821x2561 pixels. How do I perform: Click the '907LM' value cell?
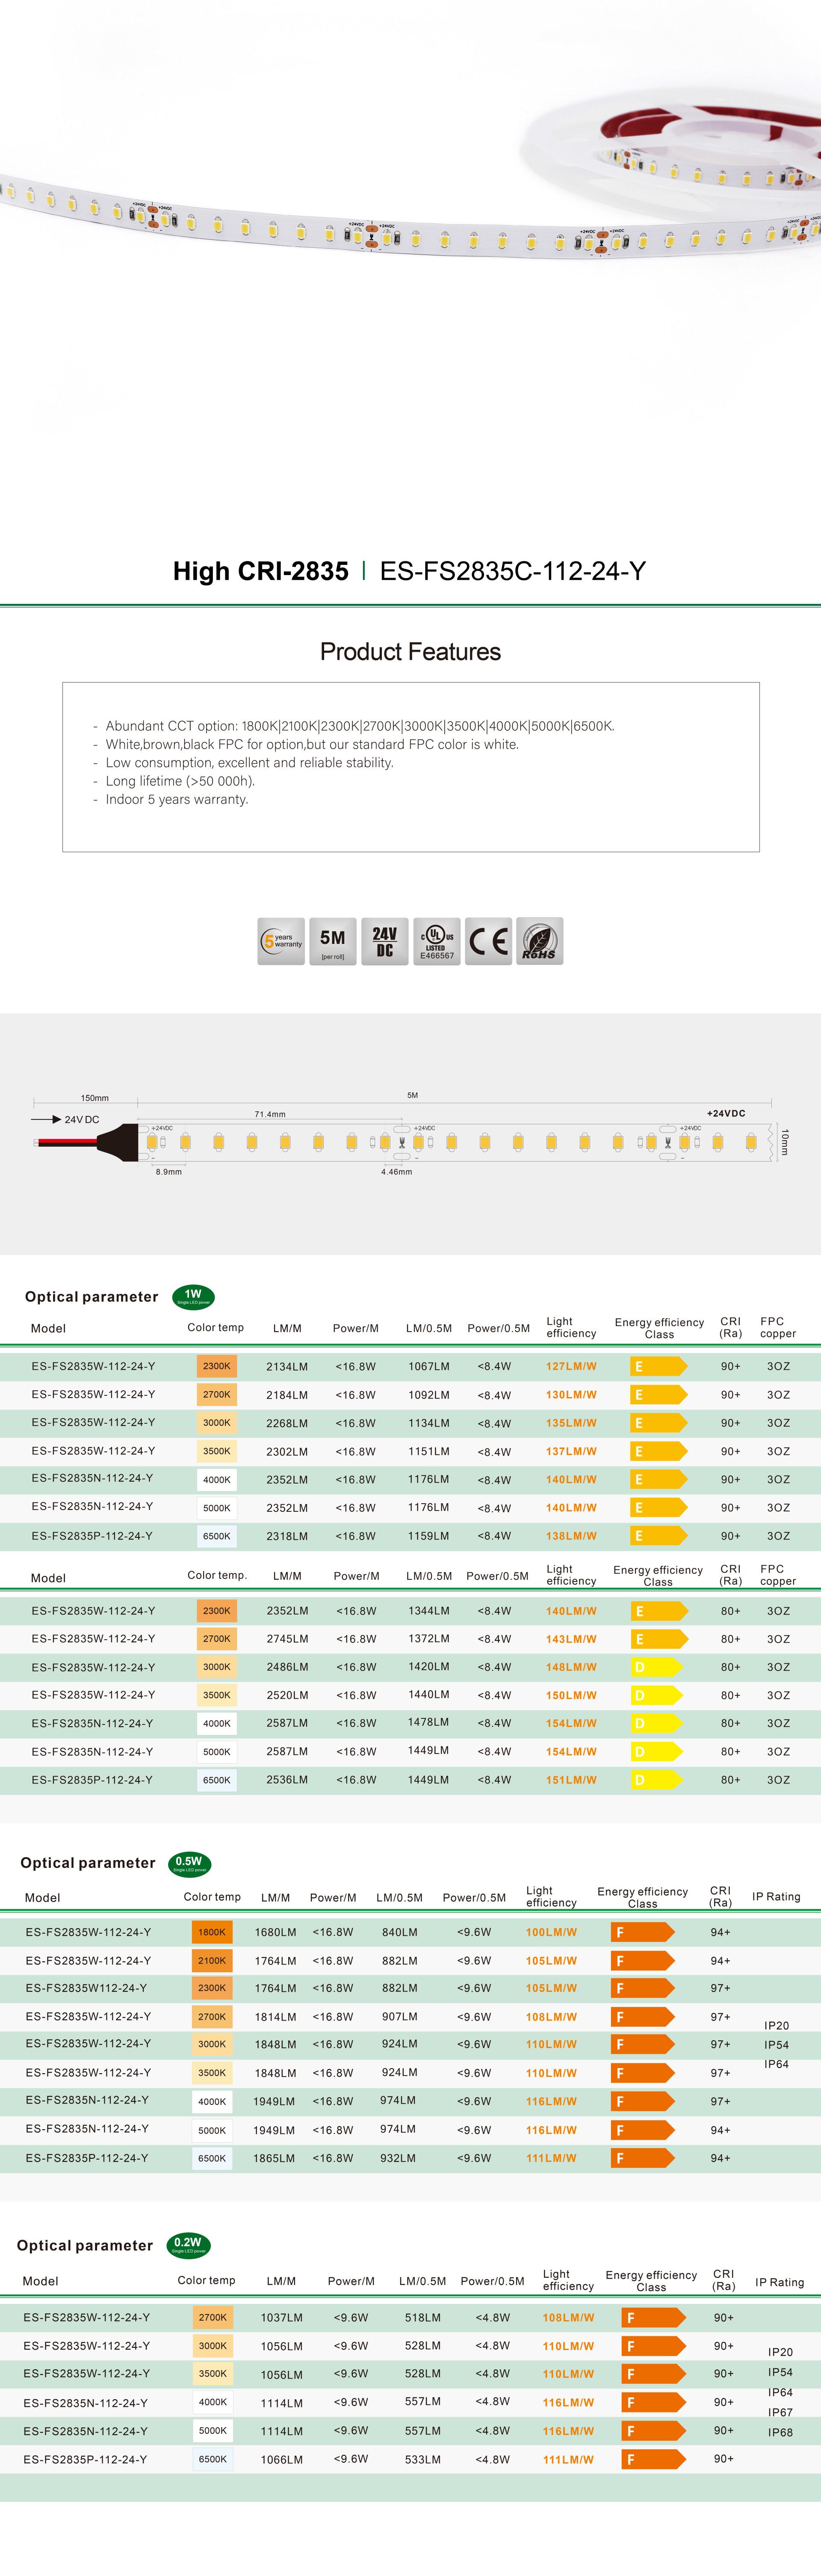(x=399, y=2017)
